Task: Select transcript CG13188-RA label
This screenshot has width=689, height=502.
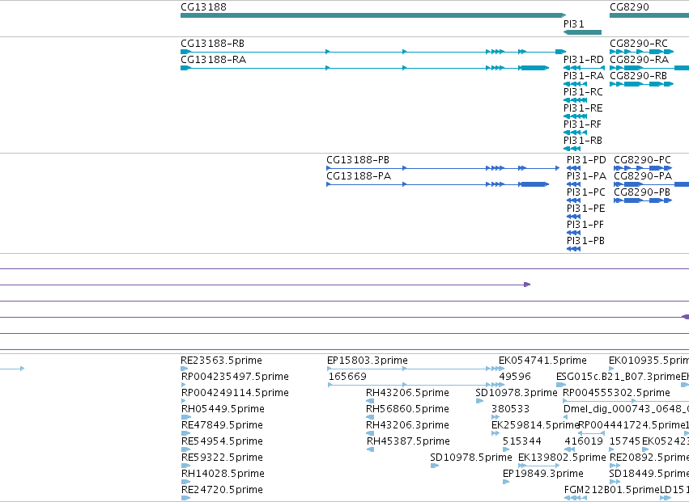Action: coord(213,59)
